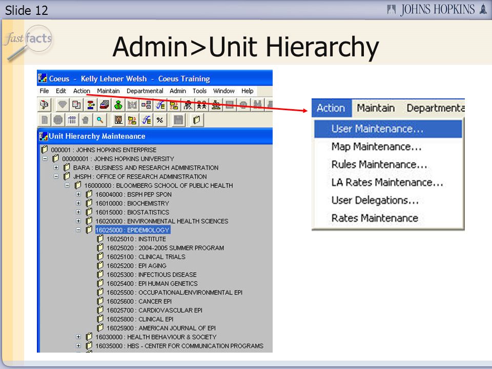Choose Rules Maintenance... from the Action menu

pos(388,165)
